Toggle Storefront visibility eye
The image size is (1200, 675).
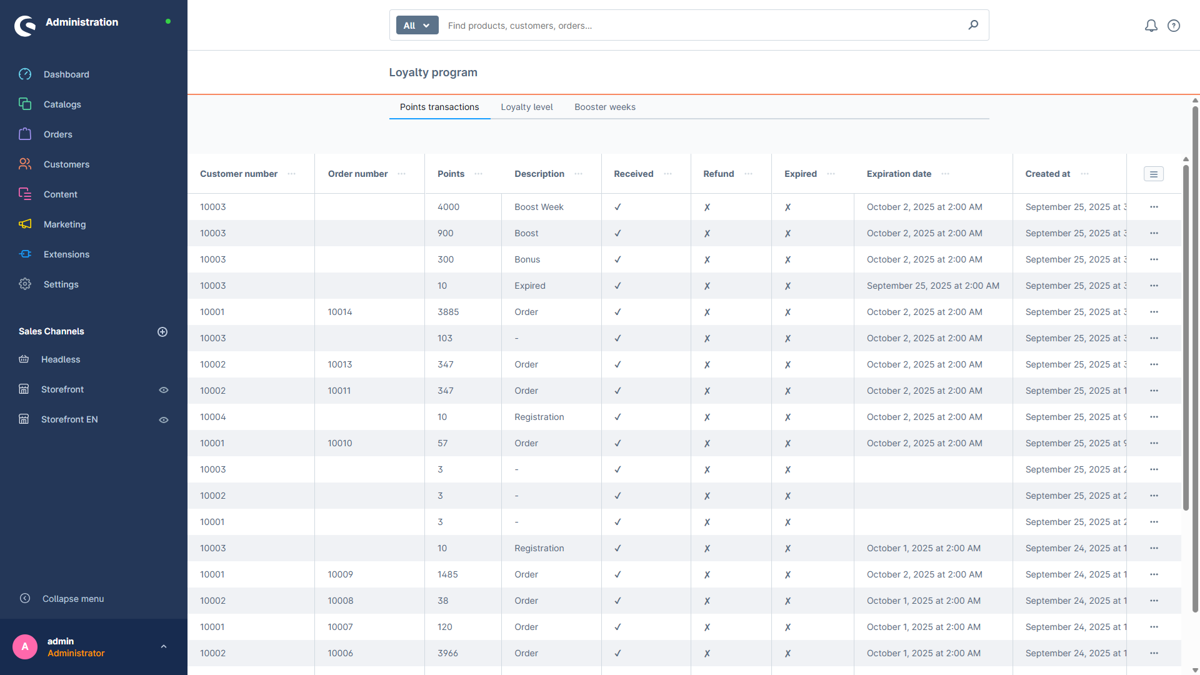pyautogui.click(x=164, y=390)
